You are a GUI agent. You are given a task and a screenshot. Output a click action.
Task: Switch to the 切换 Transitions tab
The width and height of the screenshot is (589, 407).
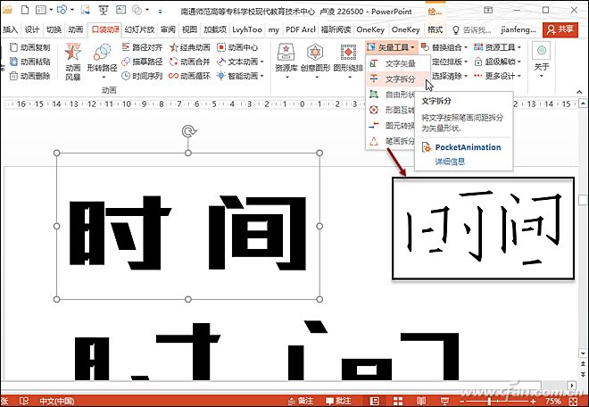tap(54, 29)
